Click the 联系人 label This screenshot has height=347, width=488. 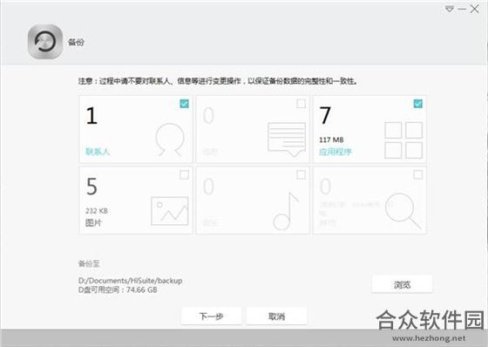click(98, 152)
